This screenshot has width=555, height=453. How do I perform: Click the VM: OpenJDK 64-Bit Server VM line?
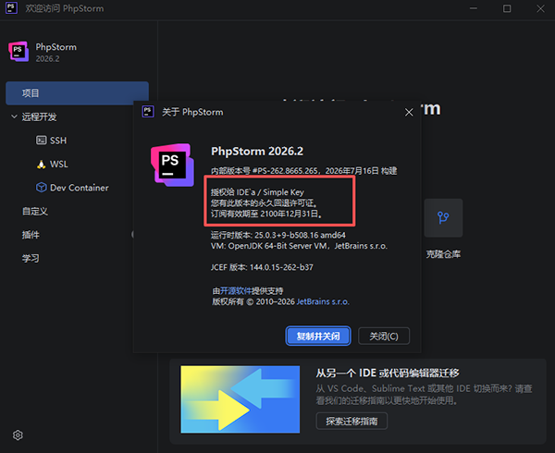(x=299, y=246)
